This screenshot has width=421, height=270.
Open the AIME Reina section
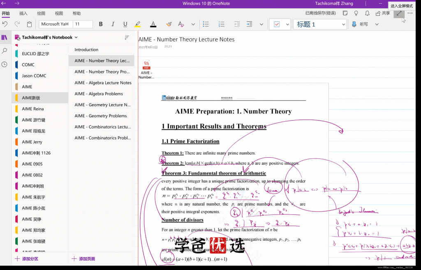pyautogui.click(x=40, y=109)
